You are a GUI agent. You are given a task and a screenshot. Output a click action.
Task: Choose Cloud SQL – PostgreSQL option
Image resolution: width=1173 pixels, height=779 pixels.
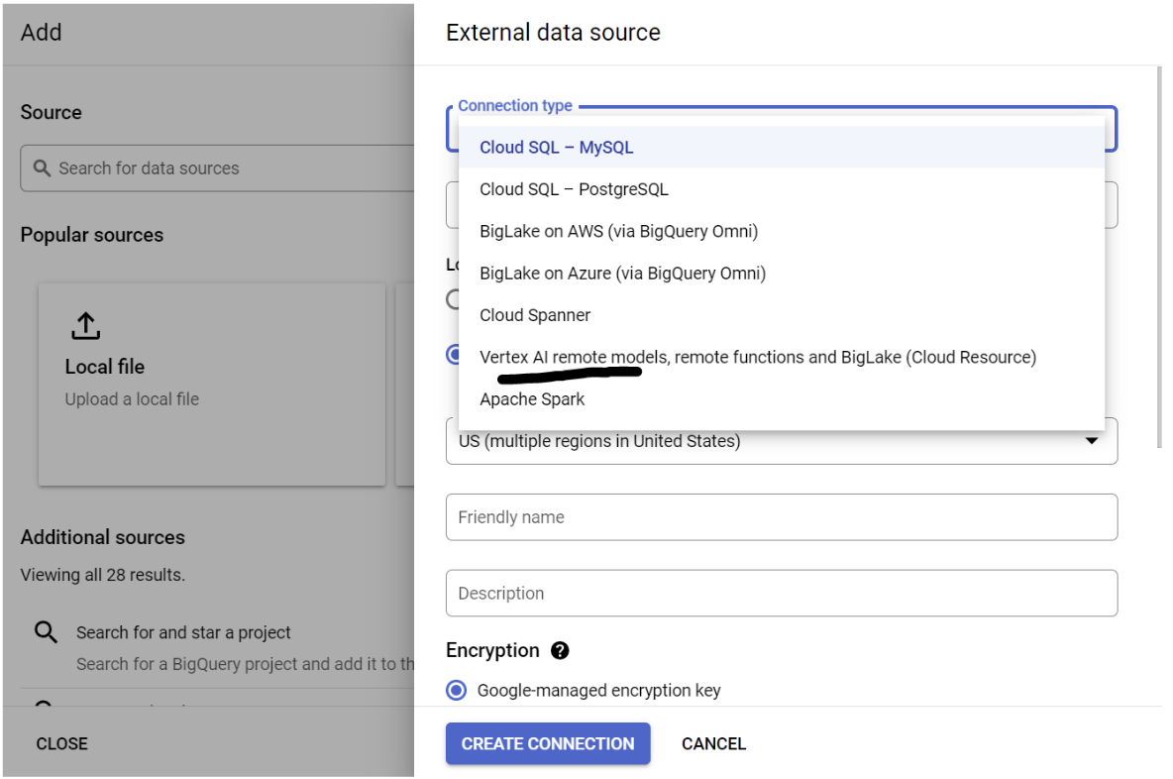pos(574,189)
